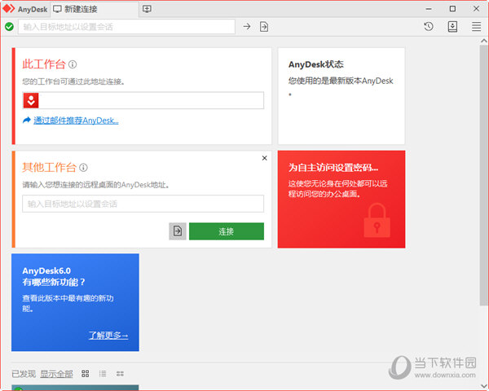Screen dimensions: 489x391
Task: Click the discovered device thumbnail at the bottom
Action: pos(75,388)
